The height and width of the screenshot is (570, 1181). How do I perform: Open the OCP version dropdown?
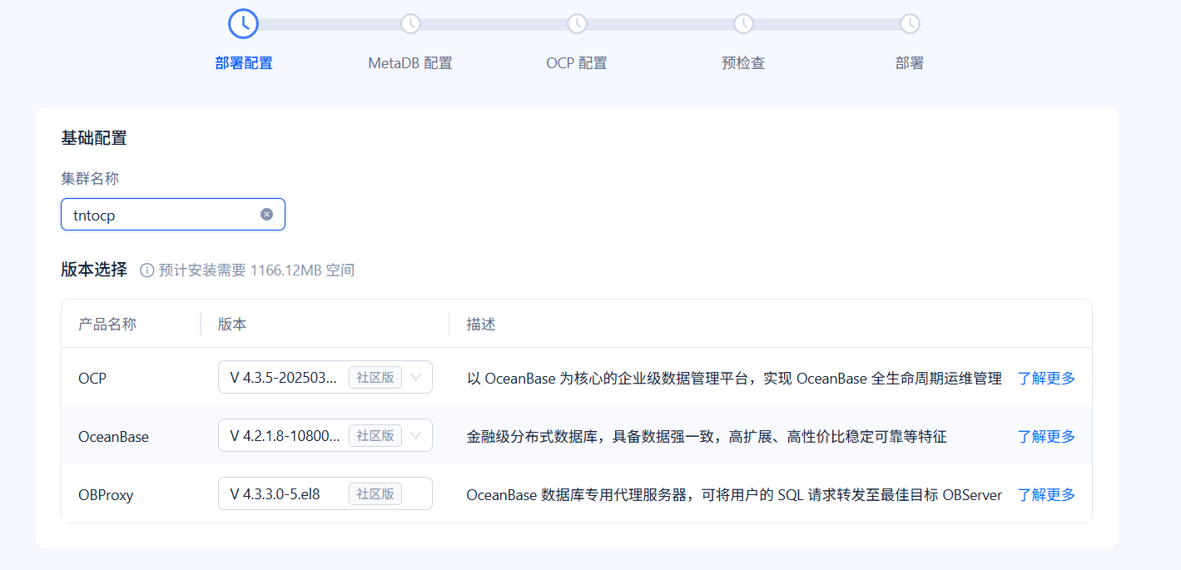click(325, 377)
